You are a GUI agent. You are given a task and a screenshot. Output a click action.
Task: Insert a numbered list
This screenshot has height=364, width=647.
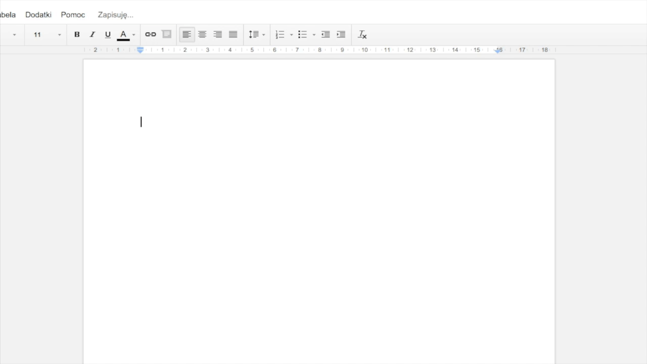(280, 34)
